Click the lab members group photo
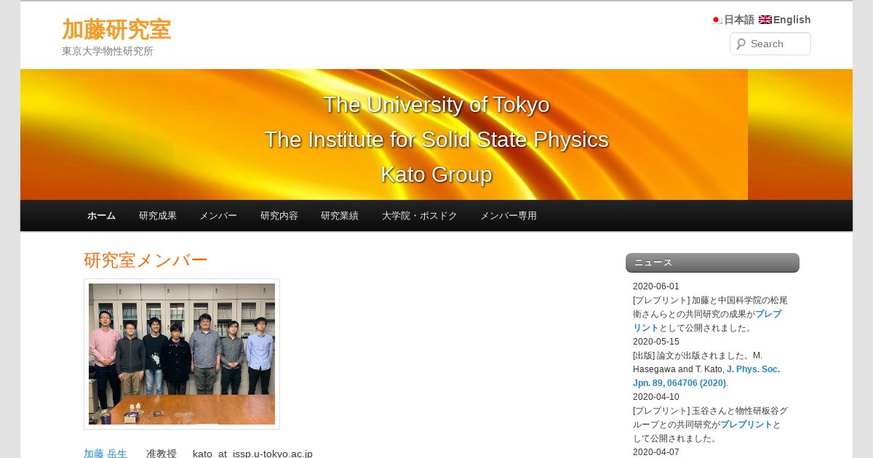The height and width of the screenshot is (458, 873). [x=182, y=354]
